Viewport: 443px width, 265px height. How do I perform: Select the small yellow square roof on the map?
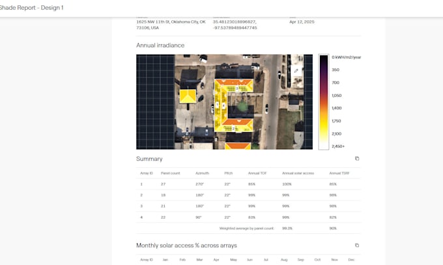[x=188, y=96]
